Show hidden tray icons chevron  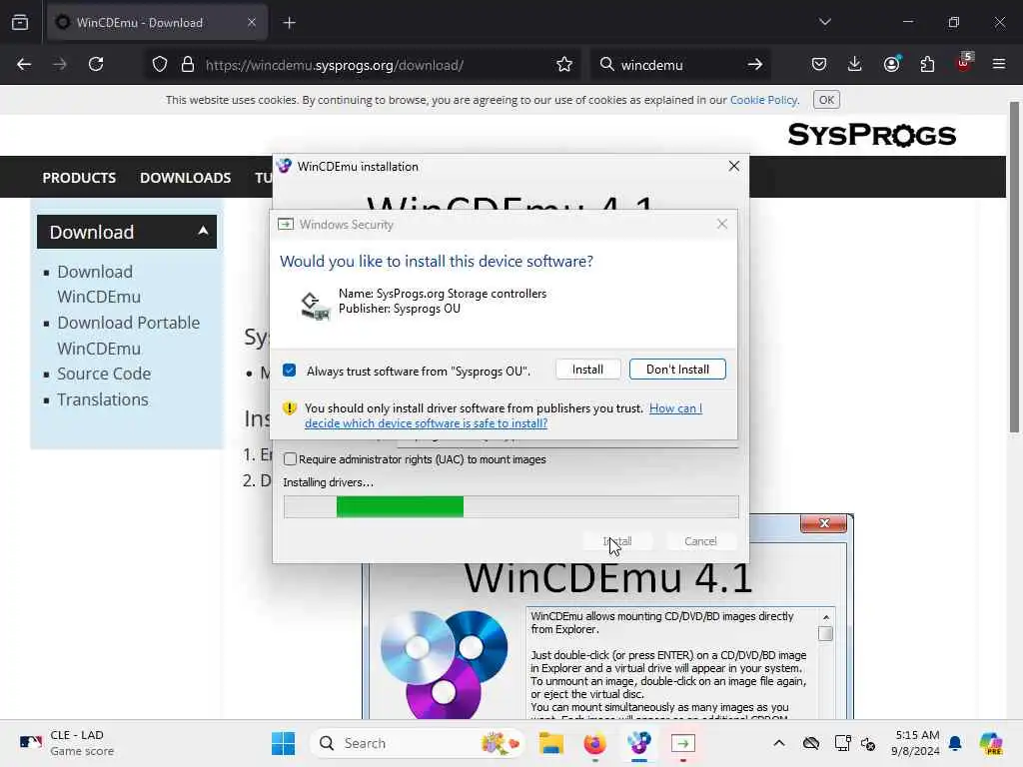point(779,743)
